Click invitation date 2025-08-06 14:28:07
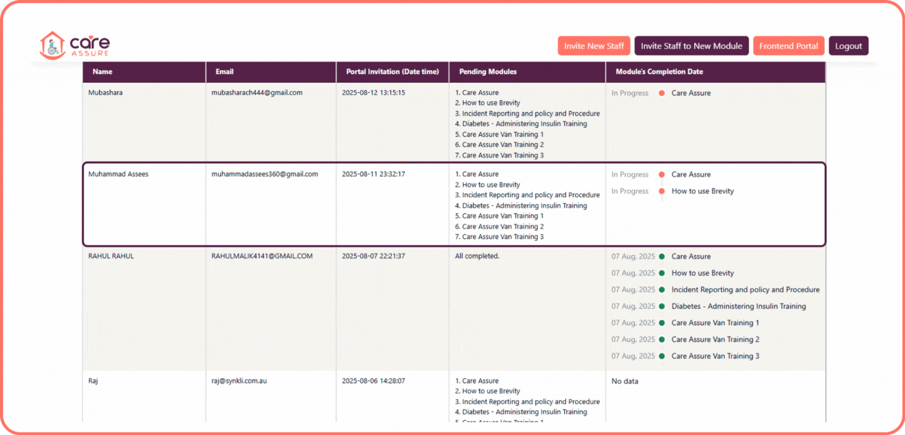 (x=373, y=381)
